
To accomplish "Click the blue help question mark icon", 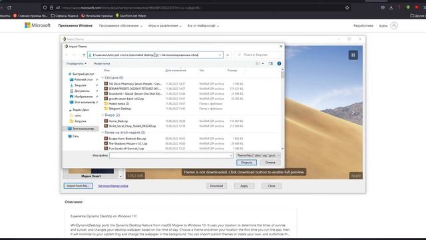I will tap(279, 63).
